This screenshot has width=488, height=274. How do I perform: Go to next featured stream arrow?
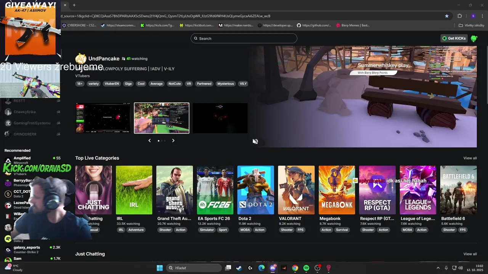[173, 140]
